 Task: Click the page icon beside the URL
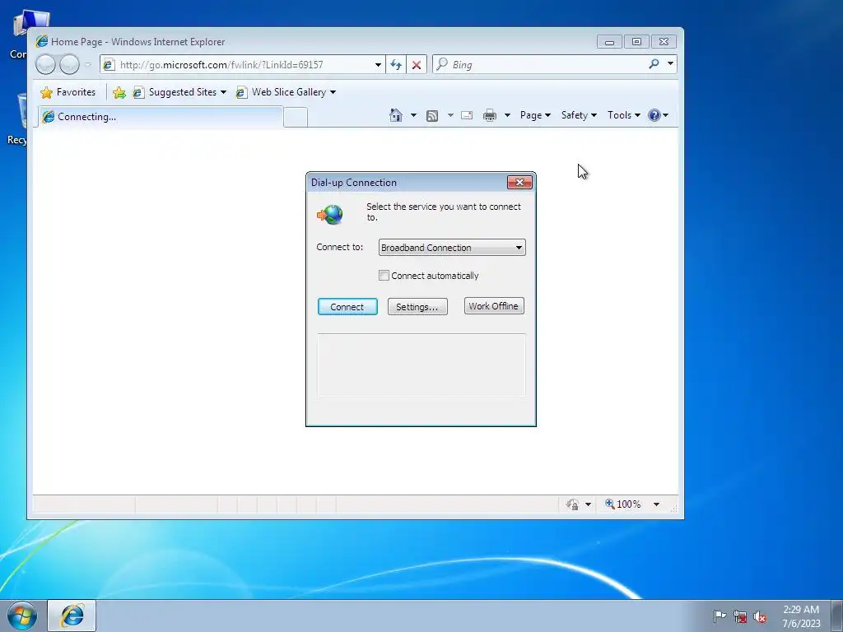[x=108, y=64]
